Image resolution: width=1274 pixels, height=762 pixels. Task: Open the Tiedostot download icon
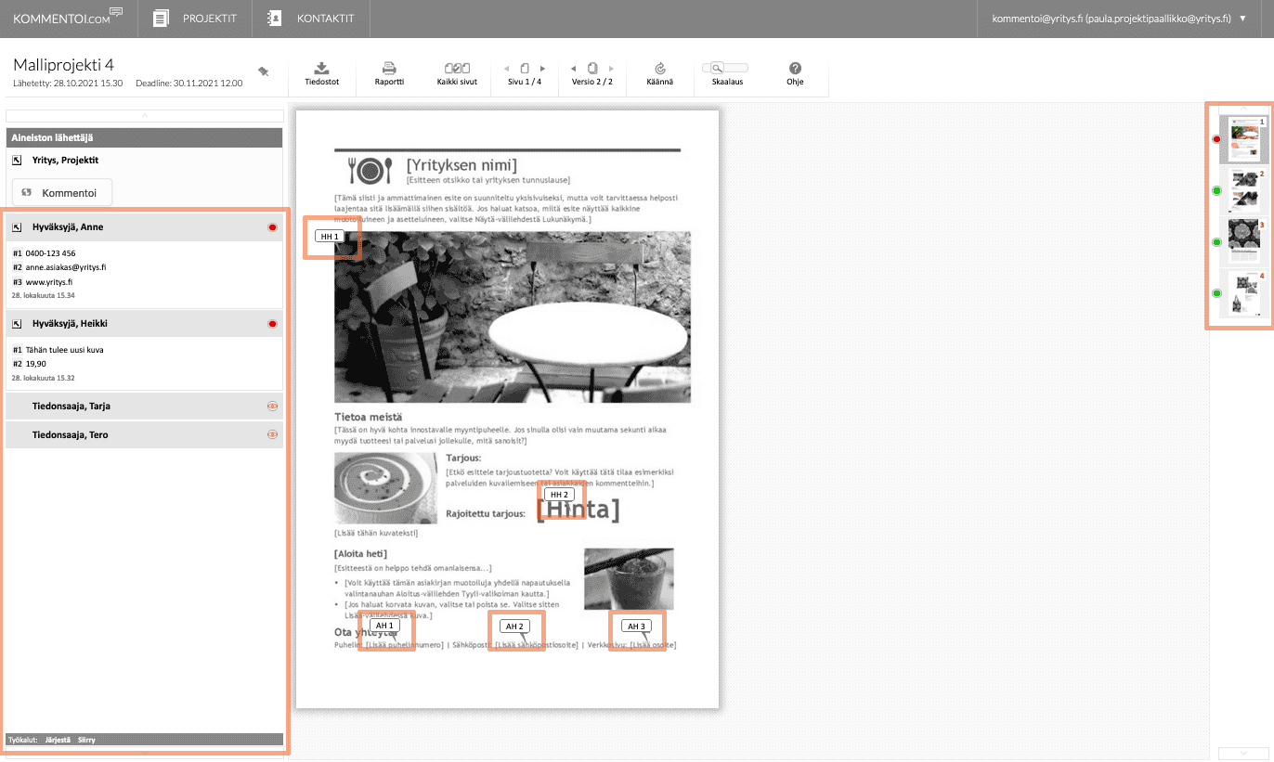pos(321,69)
